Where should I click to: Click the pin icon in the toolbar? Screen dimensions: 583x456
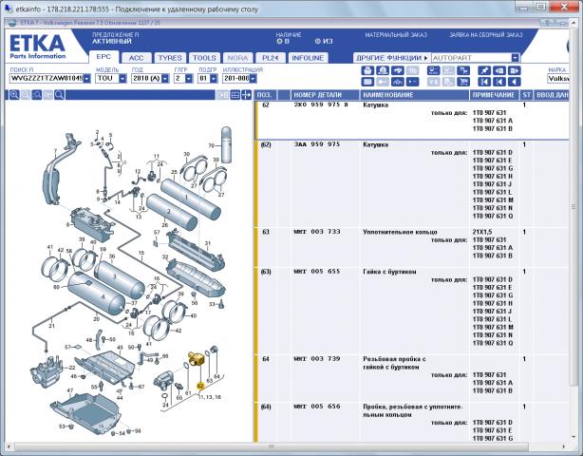[484, 70]
